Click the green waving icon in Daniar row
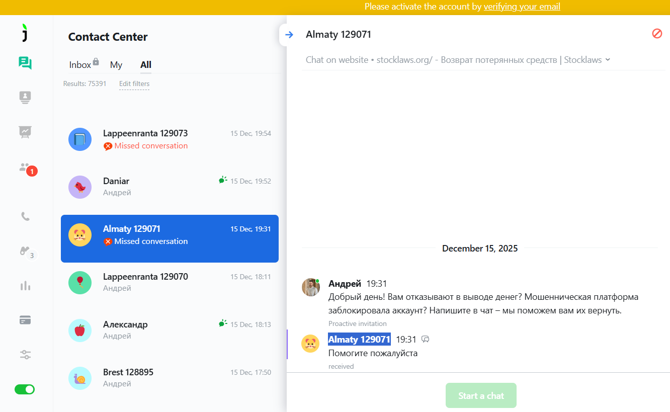The height and width of the screenshot is (412, 670). (x=223, y=180)
